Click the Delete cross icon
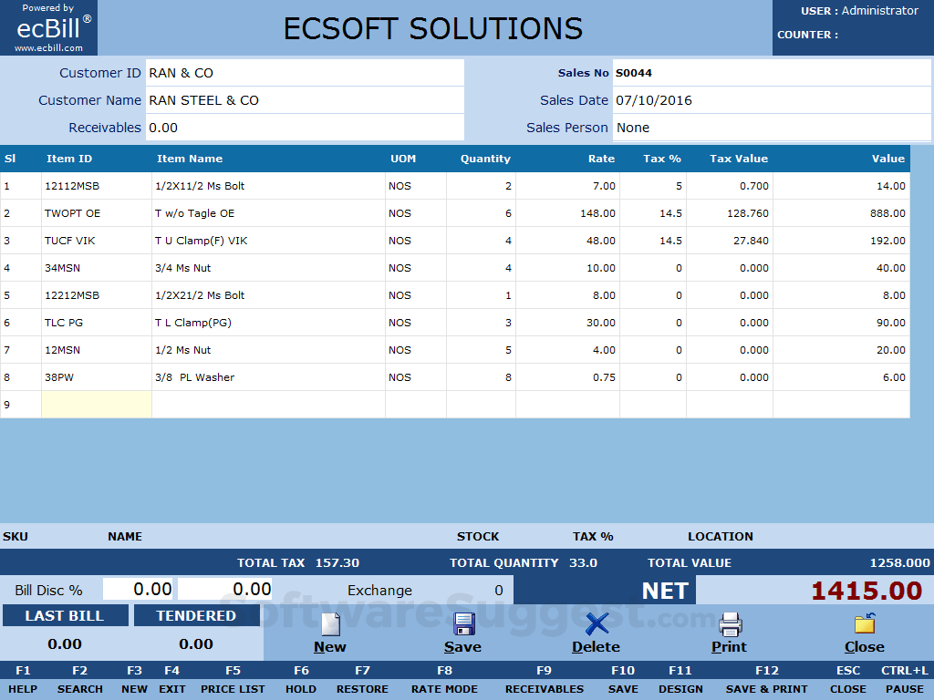Screen dimensions: 934x700 click(x=597, y=624)
